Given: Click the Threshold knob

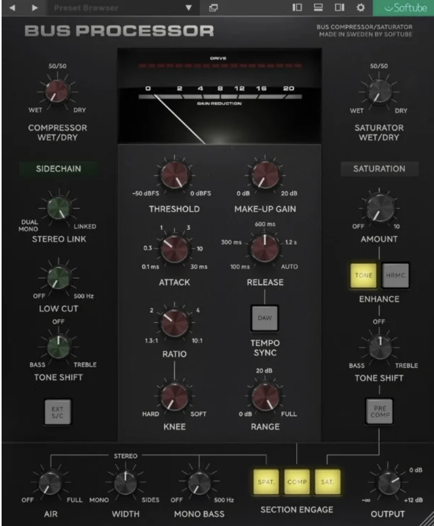Looking at the screenshot, I should [174, 175].
